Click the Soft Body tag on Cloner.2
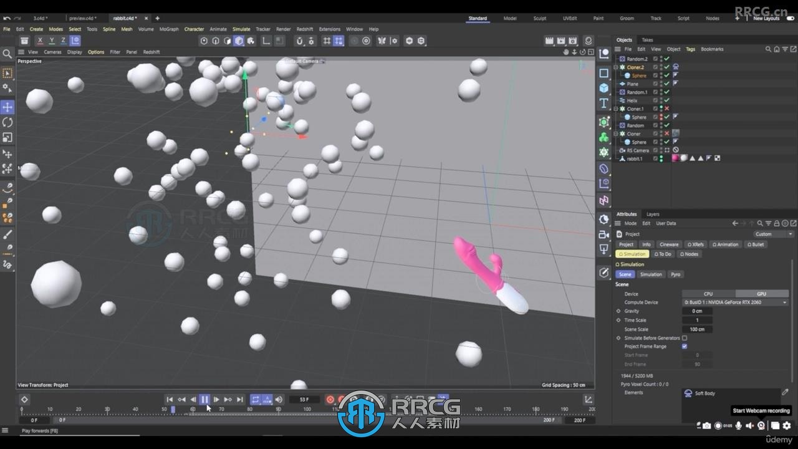Viewport: 798px width, 449px height. point(675,67)
